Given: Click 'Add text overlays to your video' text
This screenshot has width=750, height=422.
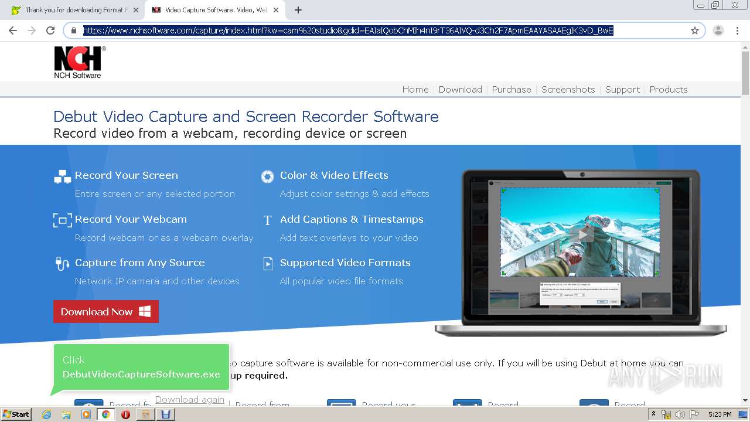Looking at the screenshot, I should pyautogui.click(x=349, y=238).
